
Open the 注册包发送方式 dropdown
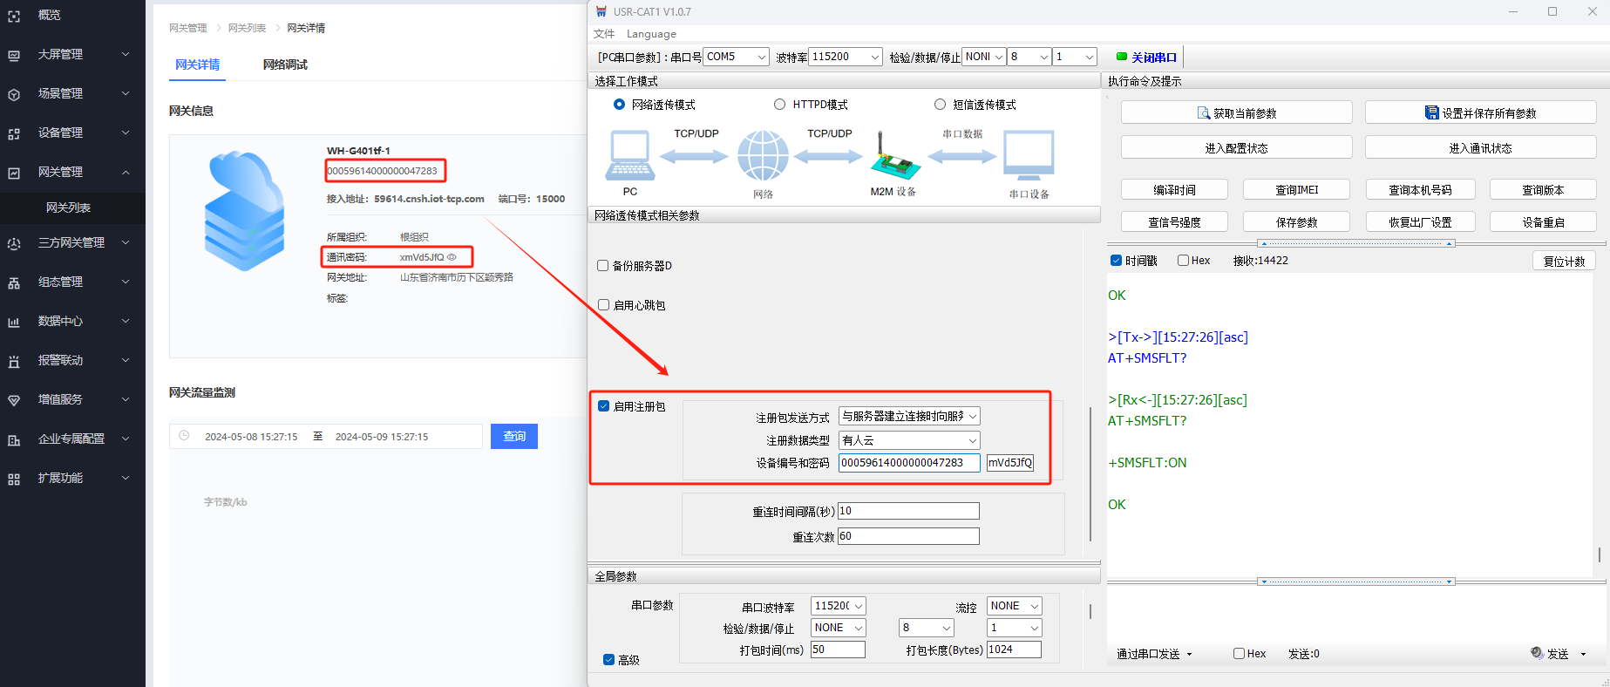[x=909, y=417]
